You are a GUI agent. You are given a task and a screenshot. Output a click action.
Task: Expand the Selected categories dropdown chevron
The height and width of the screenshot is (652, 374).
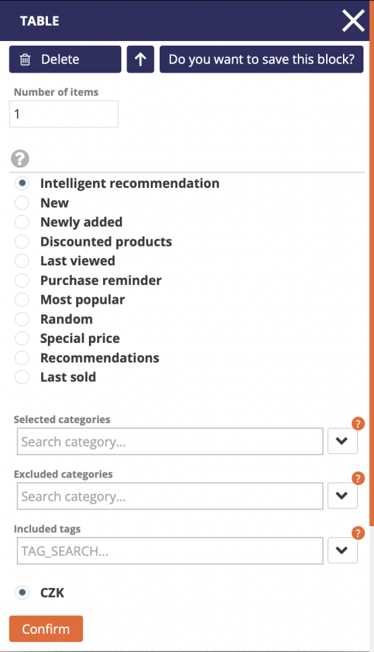coord(342,441)
